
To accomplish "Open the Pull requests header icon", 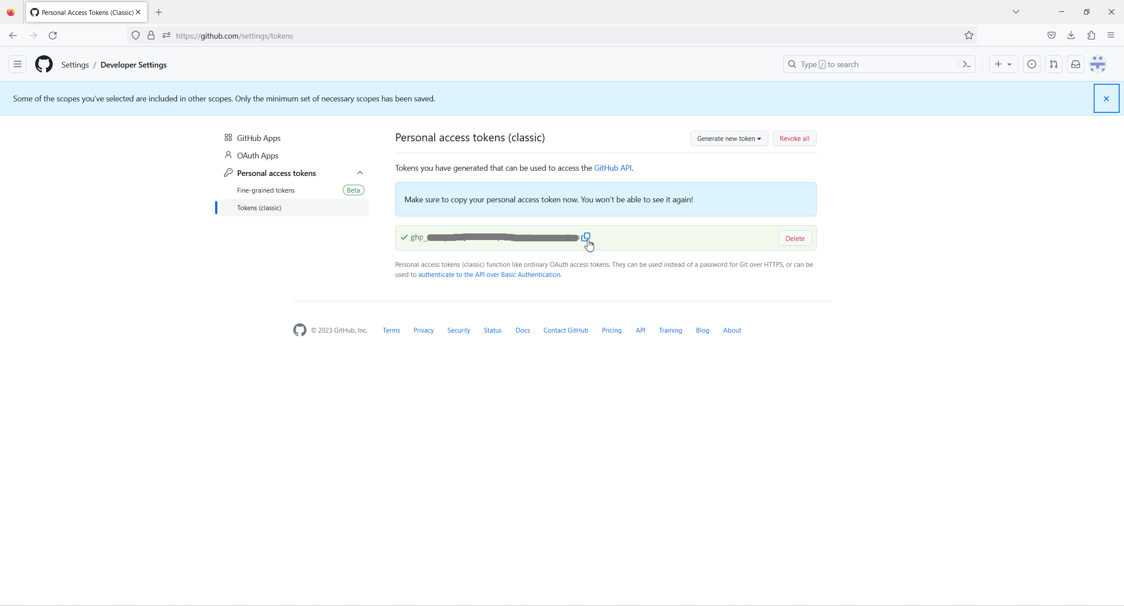I will click(x=1053, y=65).
